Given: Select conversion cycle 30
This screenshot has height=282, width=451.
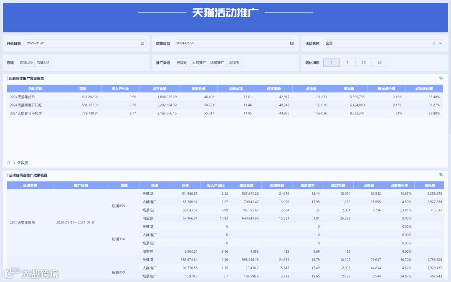Looking at the screenshot, I should tap(380, 63).
